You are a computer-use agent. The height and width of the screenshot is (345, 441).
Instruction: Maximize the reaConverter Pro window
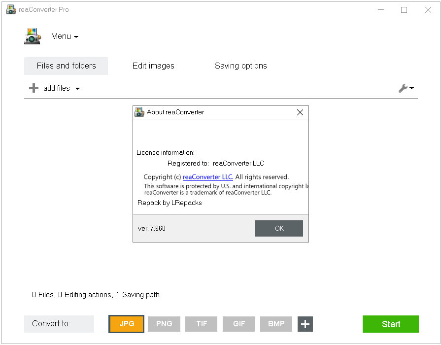click(404, 10)
